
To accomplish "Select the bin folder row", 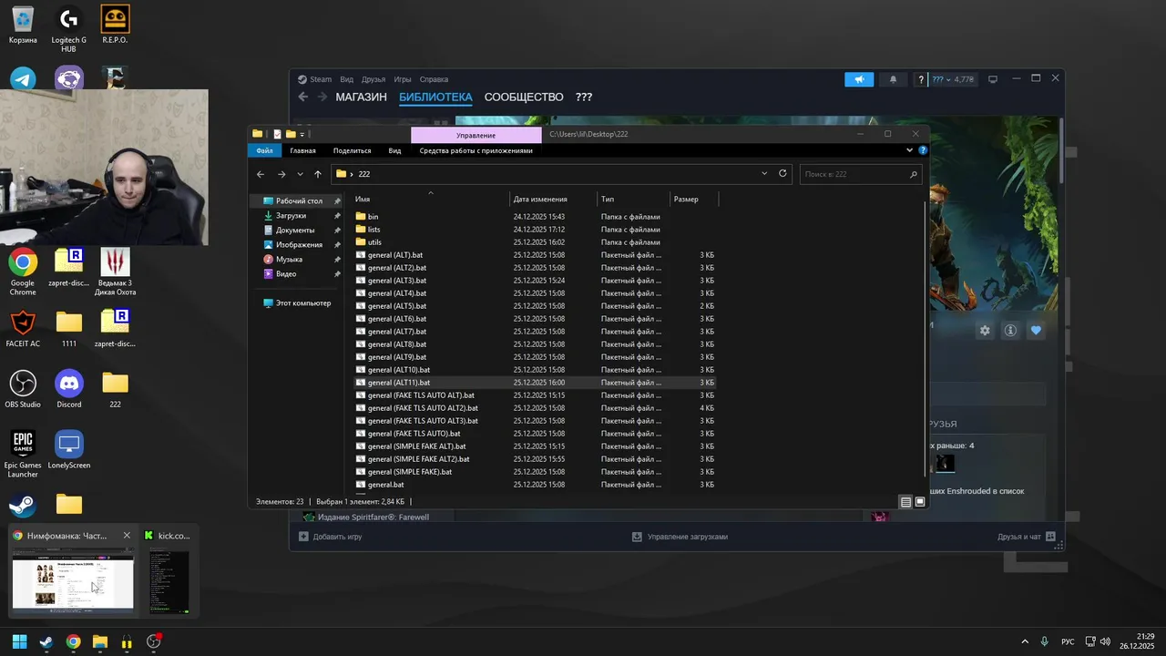I will pyautogui.click(x=535, y=217).
